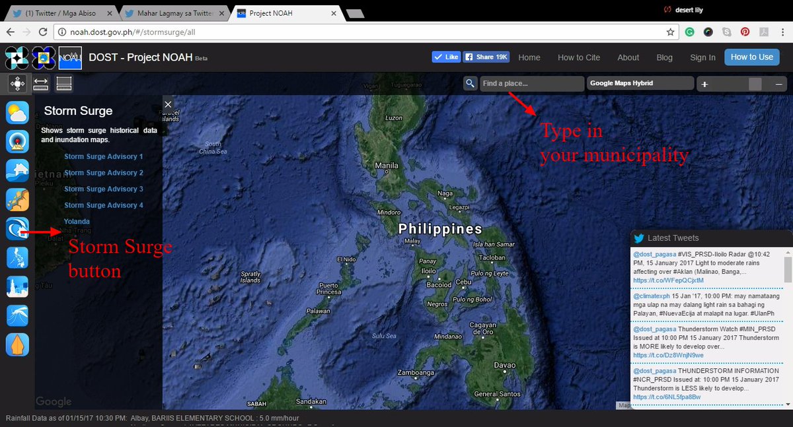This screenshot has width=793, height=427.
Task: Open Storm Surge Advisory 3
Action: tap(104, 189)
